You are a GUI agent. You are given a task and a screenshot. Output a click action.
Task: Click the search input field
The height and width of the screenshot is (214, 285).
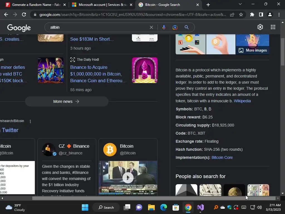point(98,27)
